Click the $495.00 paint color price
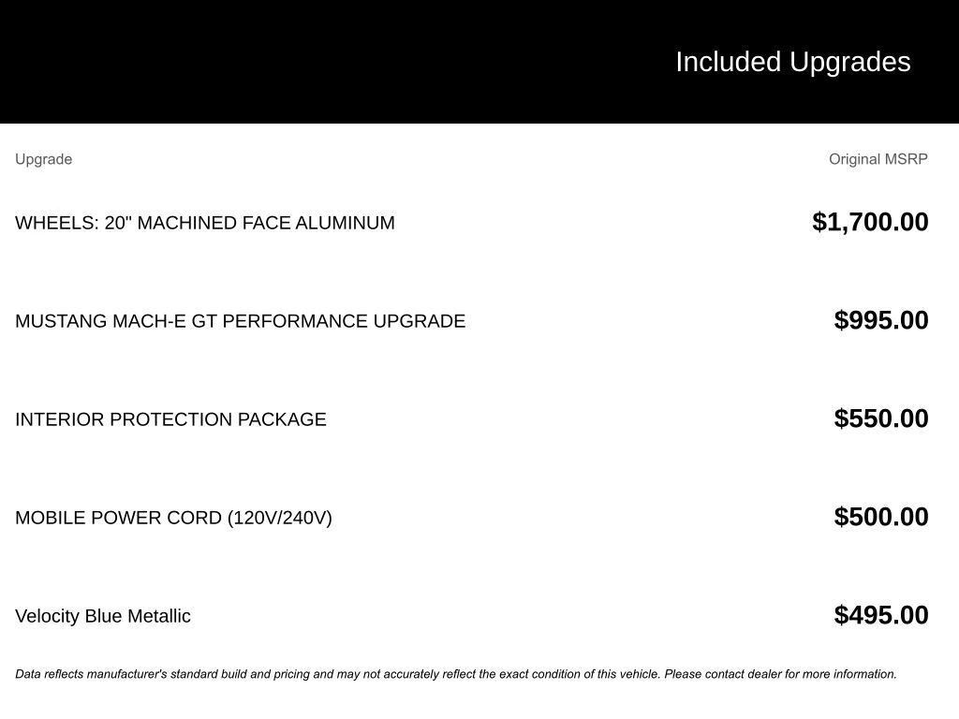Screen dimensions: 959x719 pyautogui.click(x=881, y=615)
